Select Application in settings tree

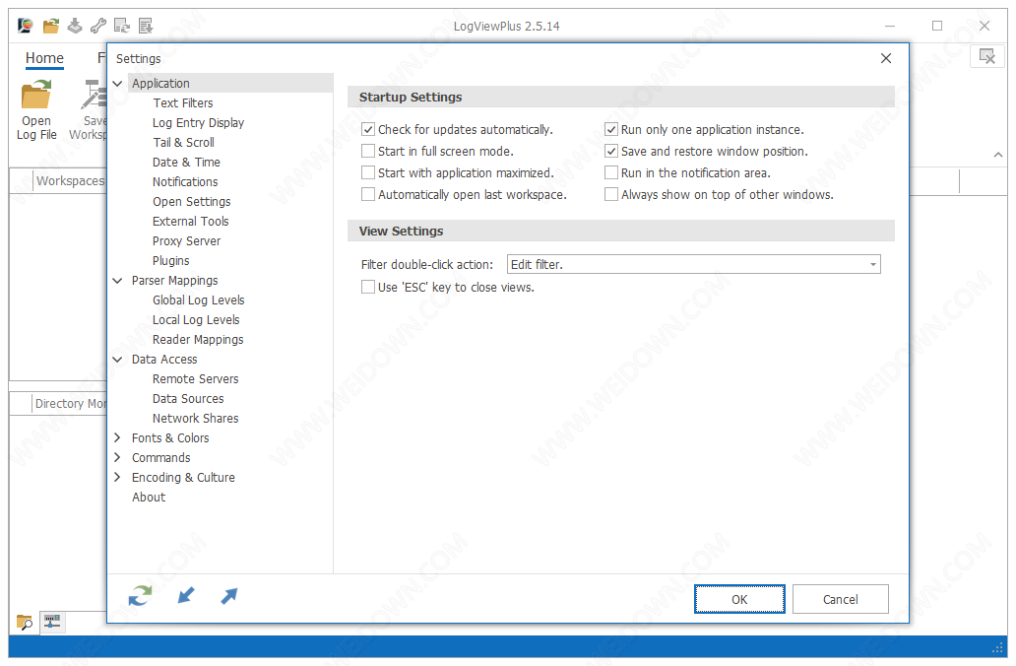[160, 84]
